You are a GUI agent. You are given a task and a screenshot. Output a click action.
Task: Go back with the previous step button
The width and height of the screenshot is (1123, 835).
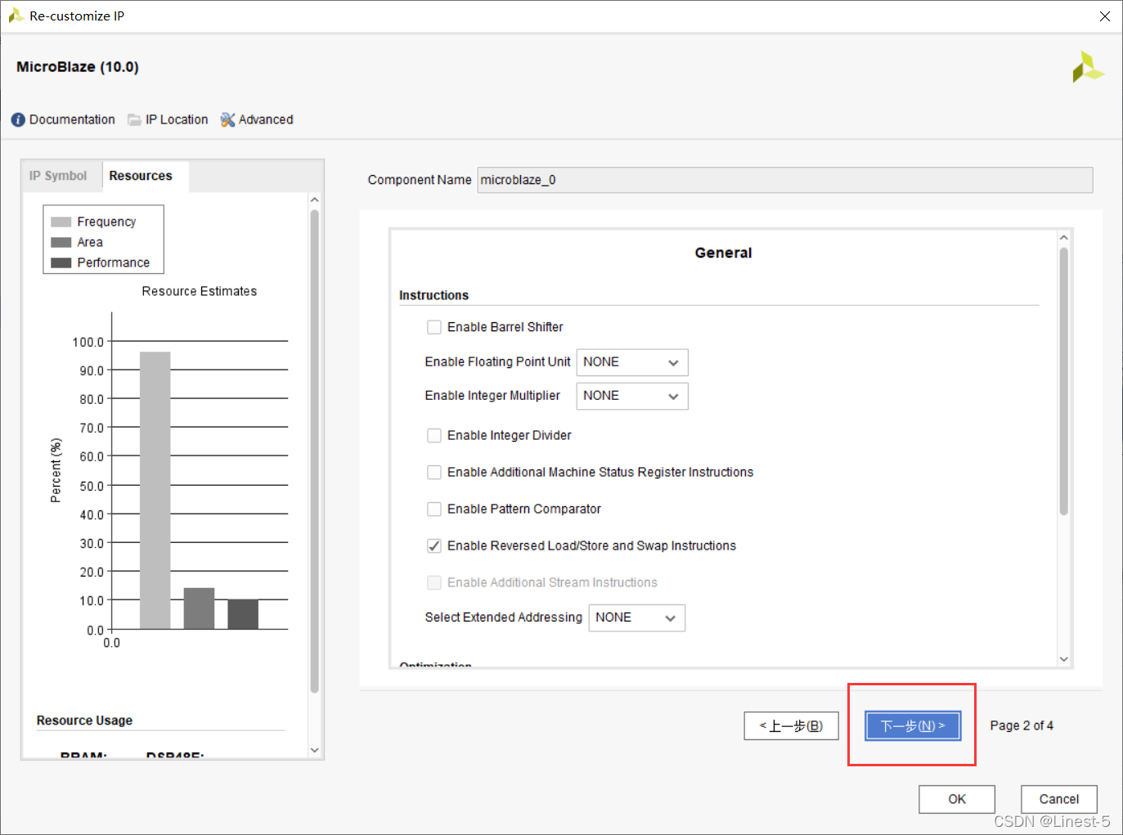[x=791, y=725]
